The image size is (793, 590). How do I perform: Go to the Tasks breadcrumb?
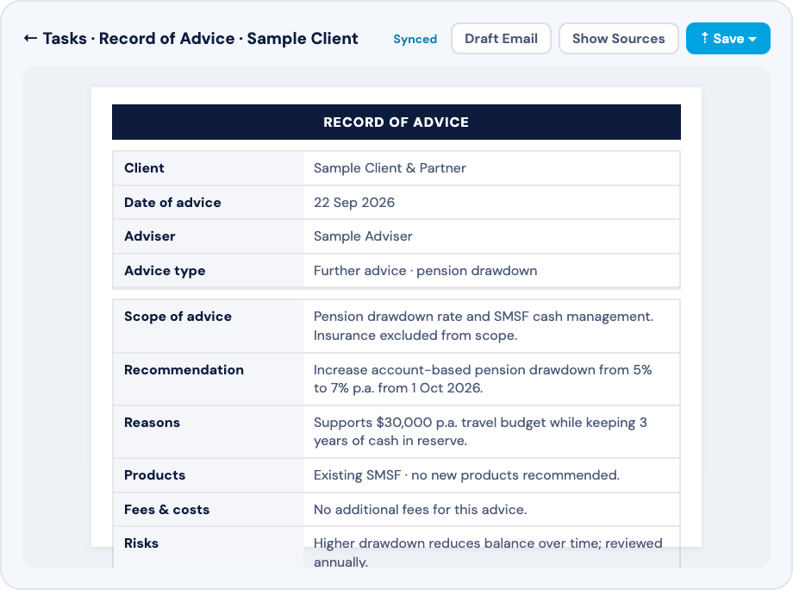[65, 39]
